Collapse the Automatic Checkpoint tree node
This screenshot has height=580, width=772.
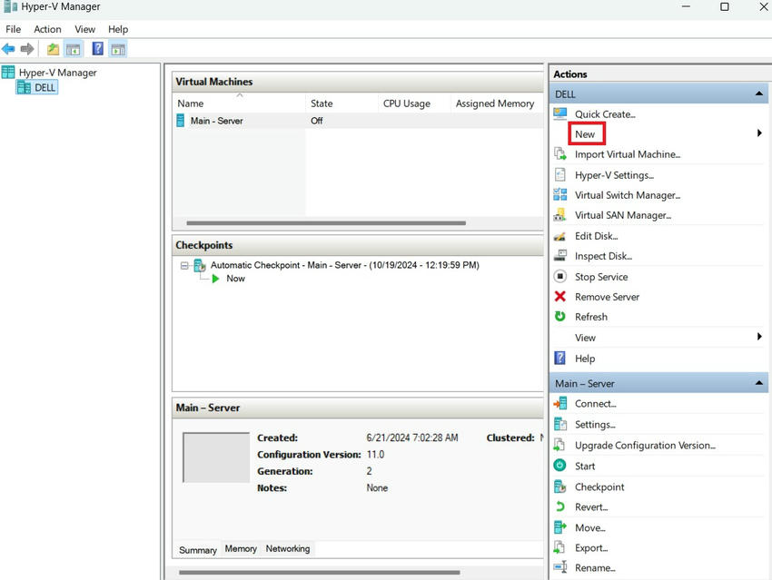[x=184, y=265]
